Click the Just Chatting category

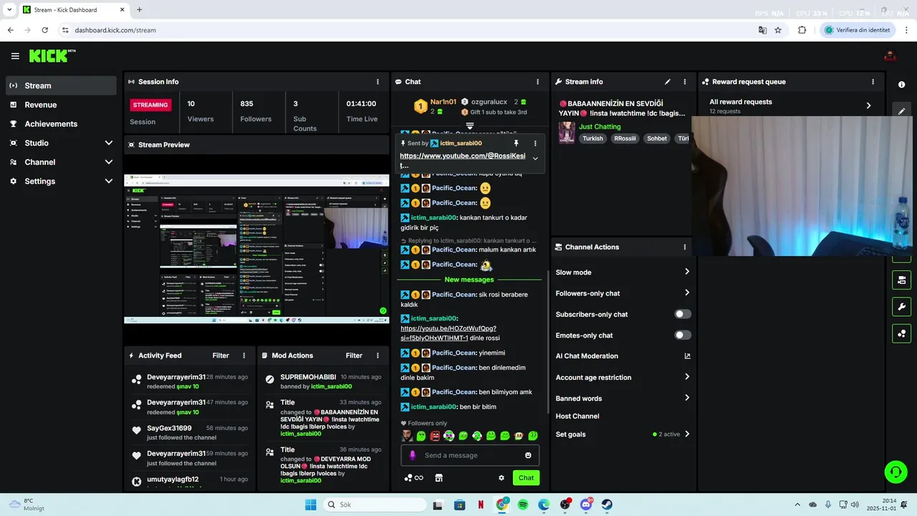tap(600, 127)
